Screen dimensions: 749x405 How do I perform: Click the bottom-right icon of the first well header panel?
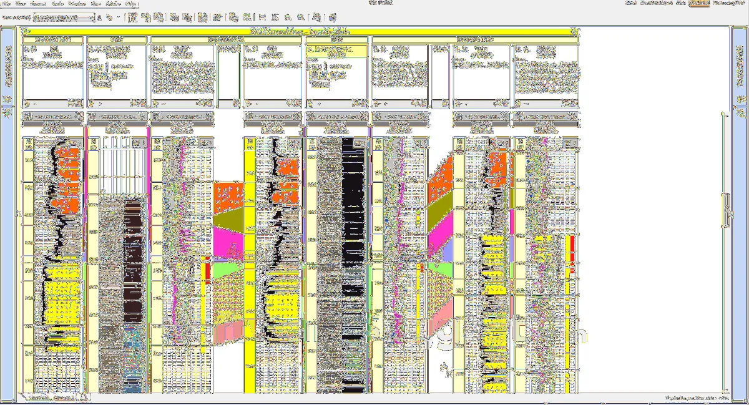76,104
